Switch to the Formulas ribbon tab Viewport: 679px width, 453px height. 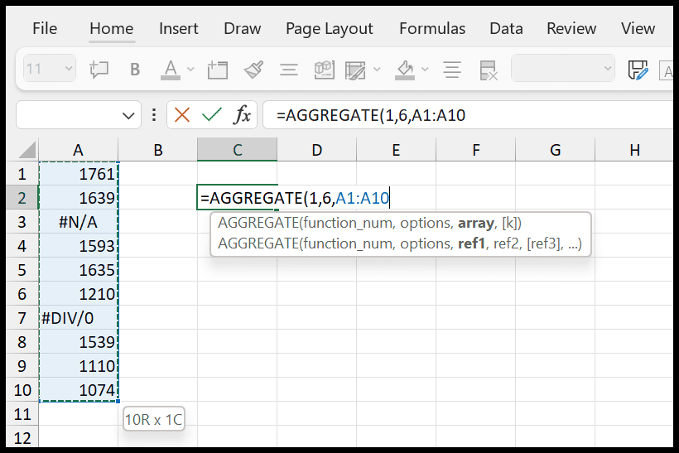pos(432,29)
